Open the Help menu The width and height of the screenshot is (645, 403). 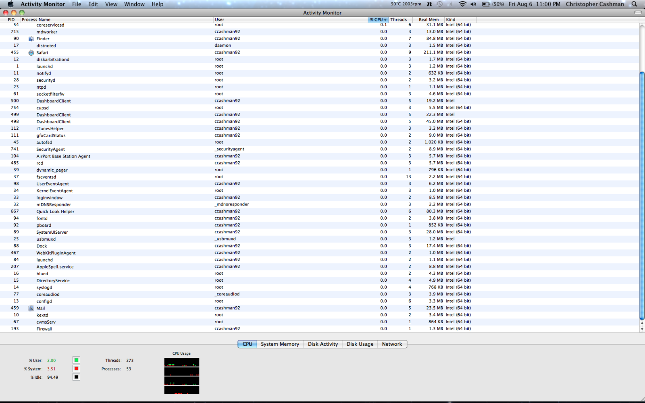point(158,4)
